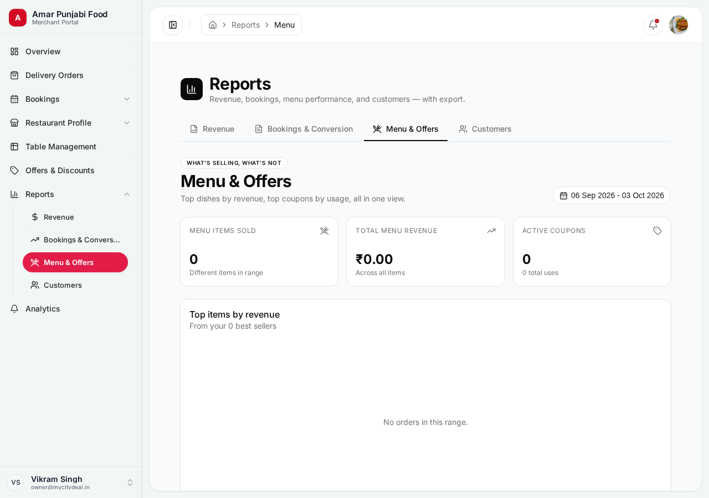The height and width of the screenshot is (498, 709).
Task: Click the ₹0.00 total revenue value
Action: 374,259
